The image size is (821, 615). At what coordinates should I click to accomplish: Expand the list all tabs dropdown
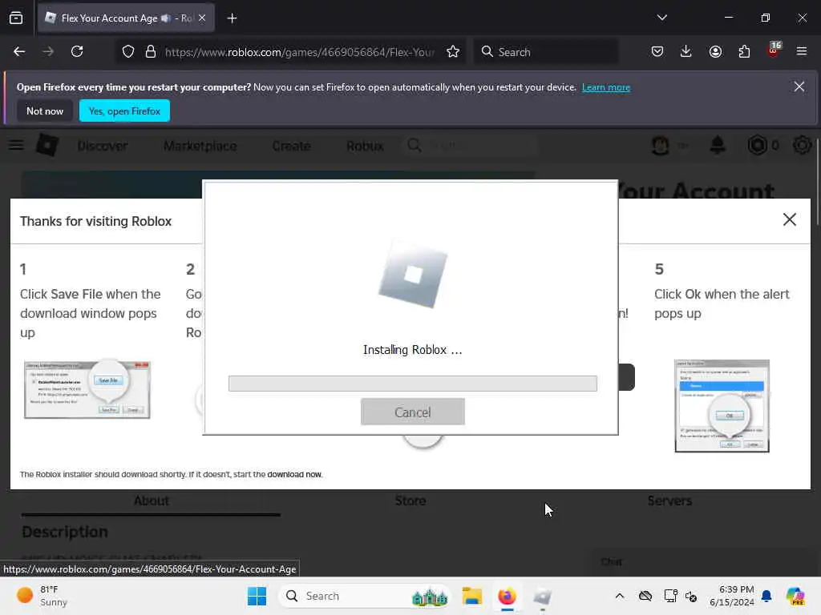click(661, 18)
